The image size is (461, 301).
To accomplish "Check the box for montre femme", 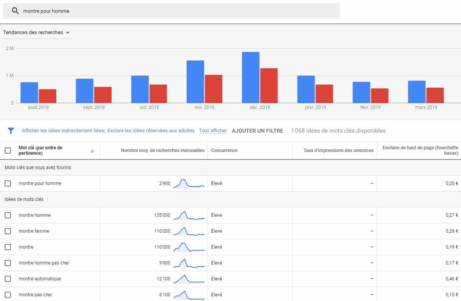I will tap(8, 231).
